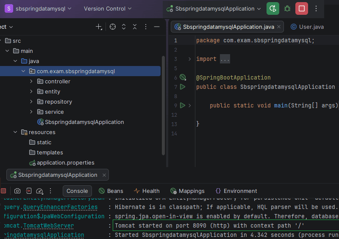339x239 pixels.
Task: Select the SbspringdatamysqlApplication run tab
Action: (x=58, y=175)
